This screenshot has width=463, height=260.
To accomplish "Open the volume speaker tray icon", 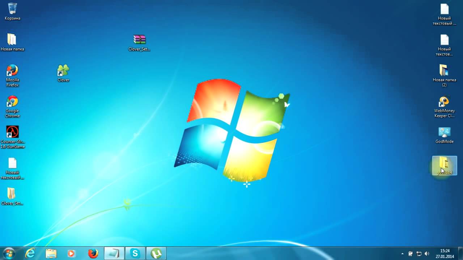I will (x=427, y=253).
